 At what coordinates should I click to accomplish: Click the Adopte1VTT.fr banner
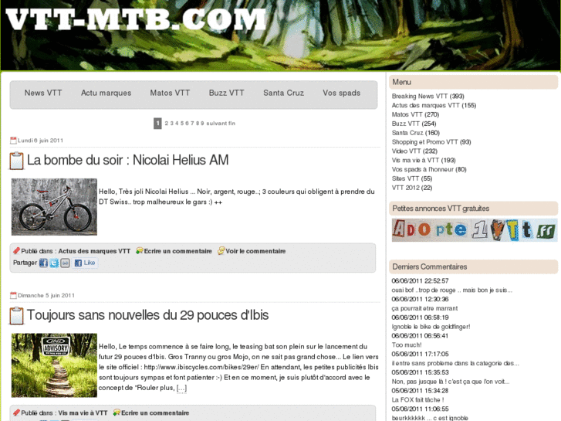pos(475,230)
